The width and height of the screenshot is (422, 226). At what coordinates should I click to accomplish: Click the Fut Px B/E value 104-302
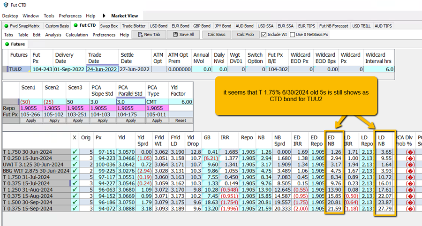(277, 69)
